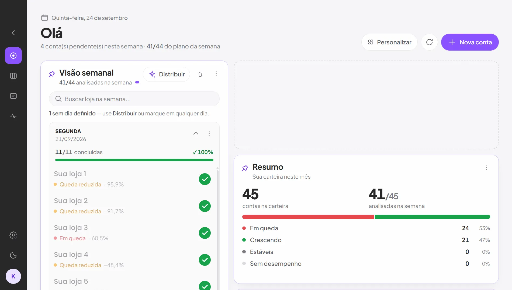This screenshot has height=290, width=512.
Task: Open the activity pulse icon in sidebar
Action: tap(13, 116)
